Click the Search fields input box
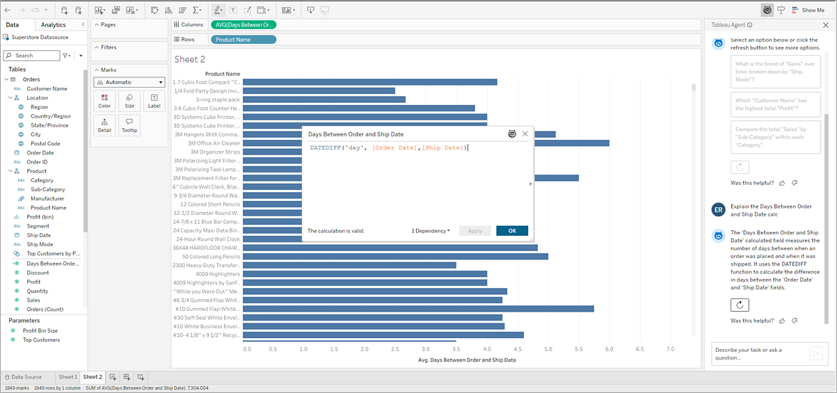 click(32, 56)
